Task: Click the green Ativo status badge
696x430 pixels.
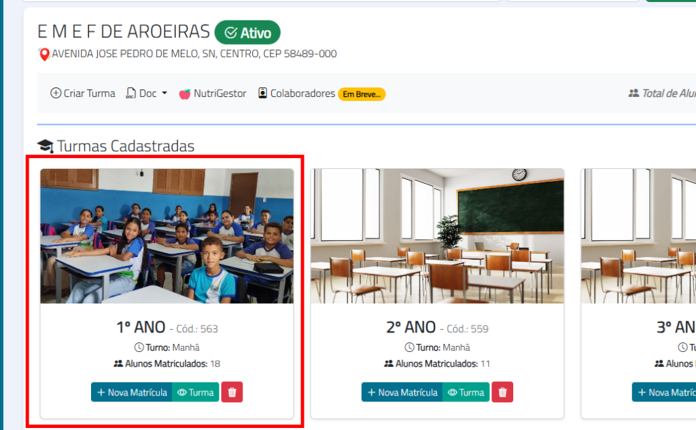Action: (x=247, y=33)
